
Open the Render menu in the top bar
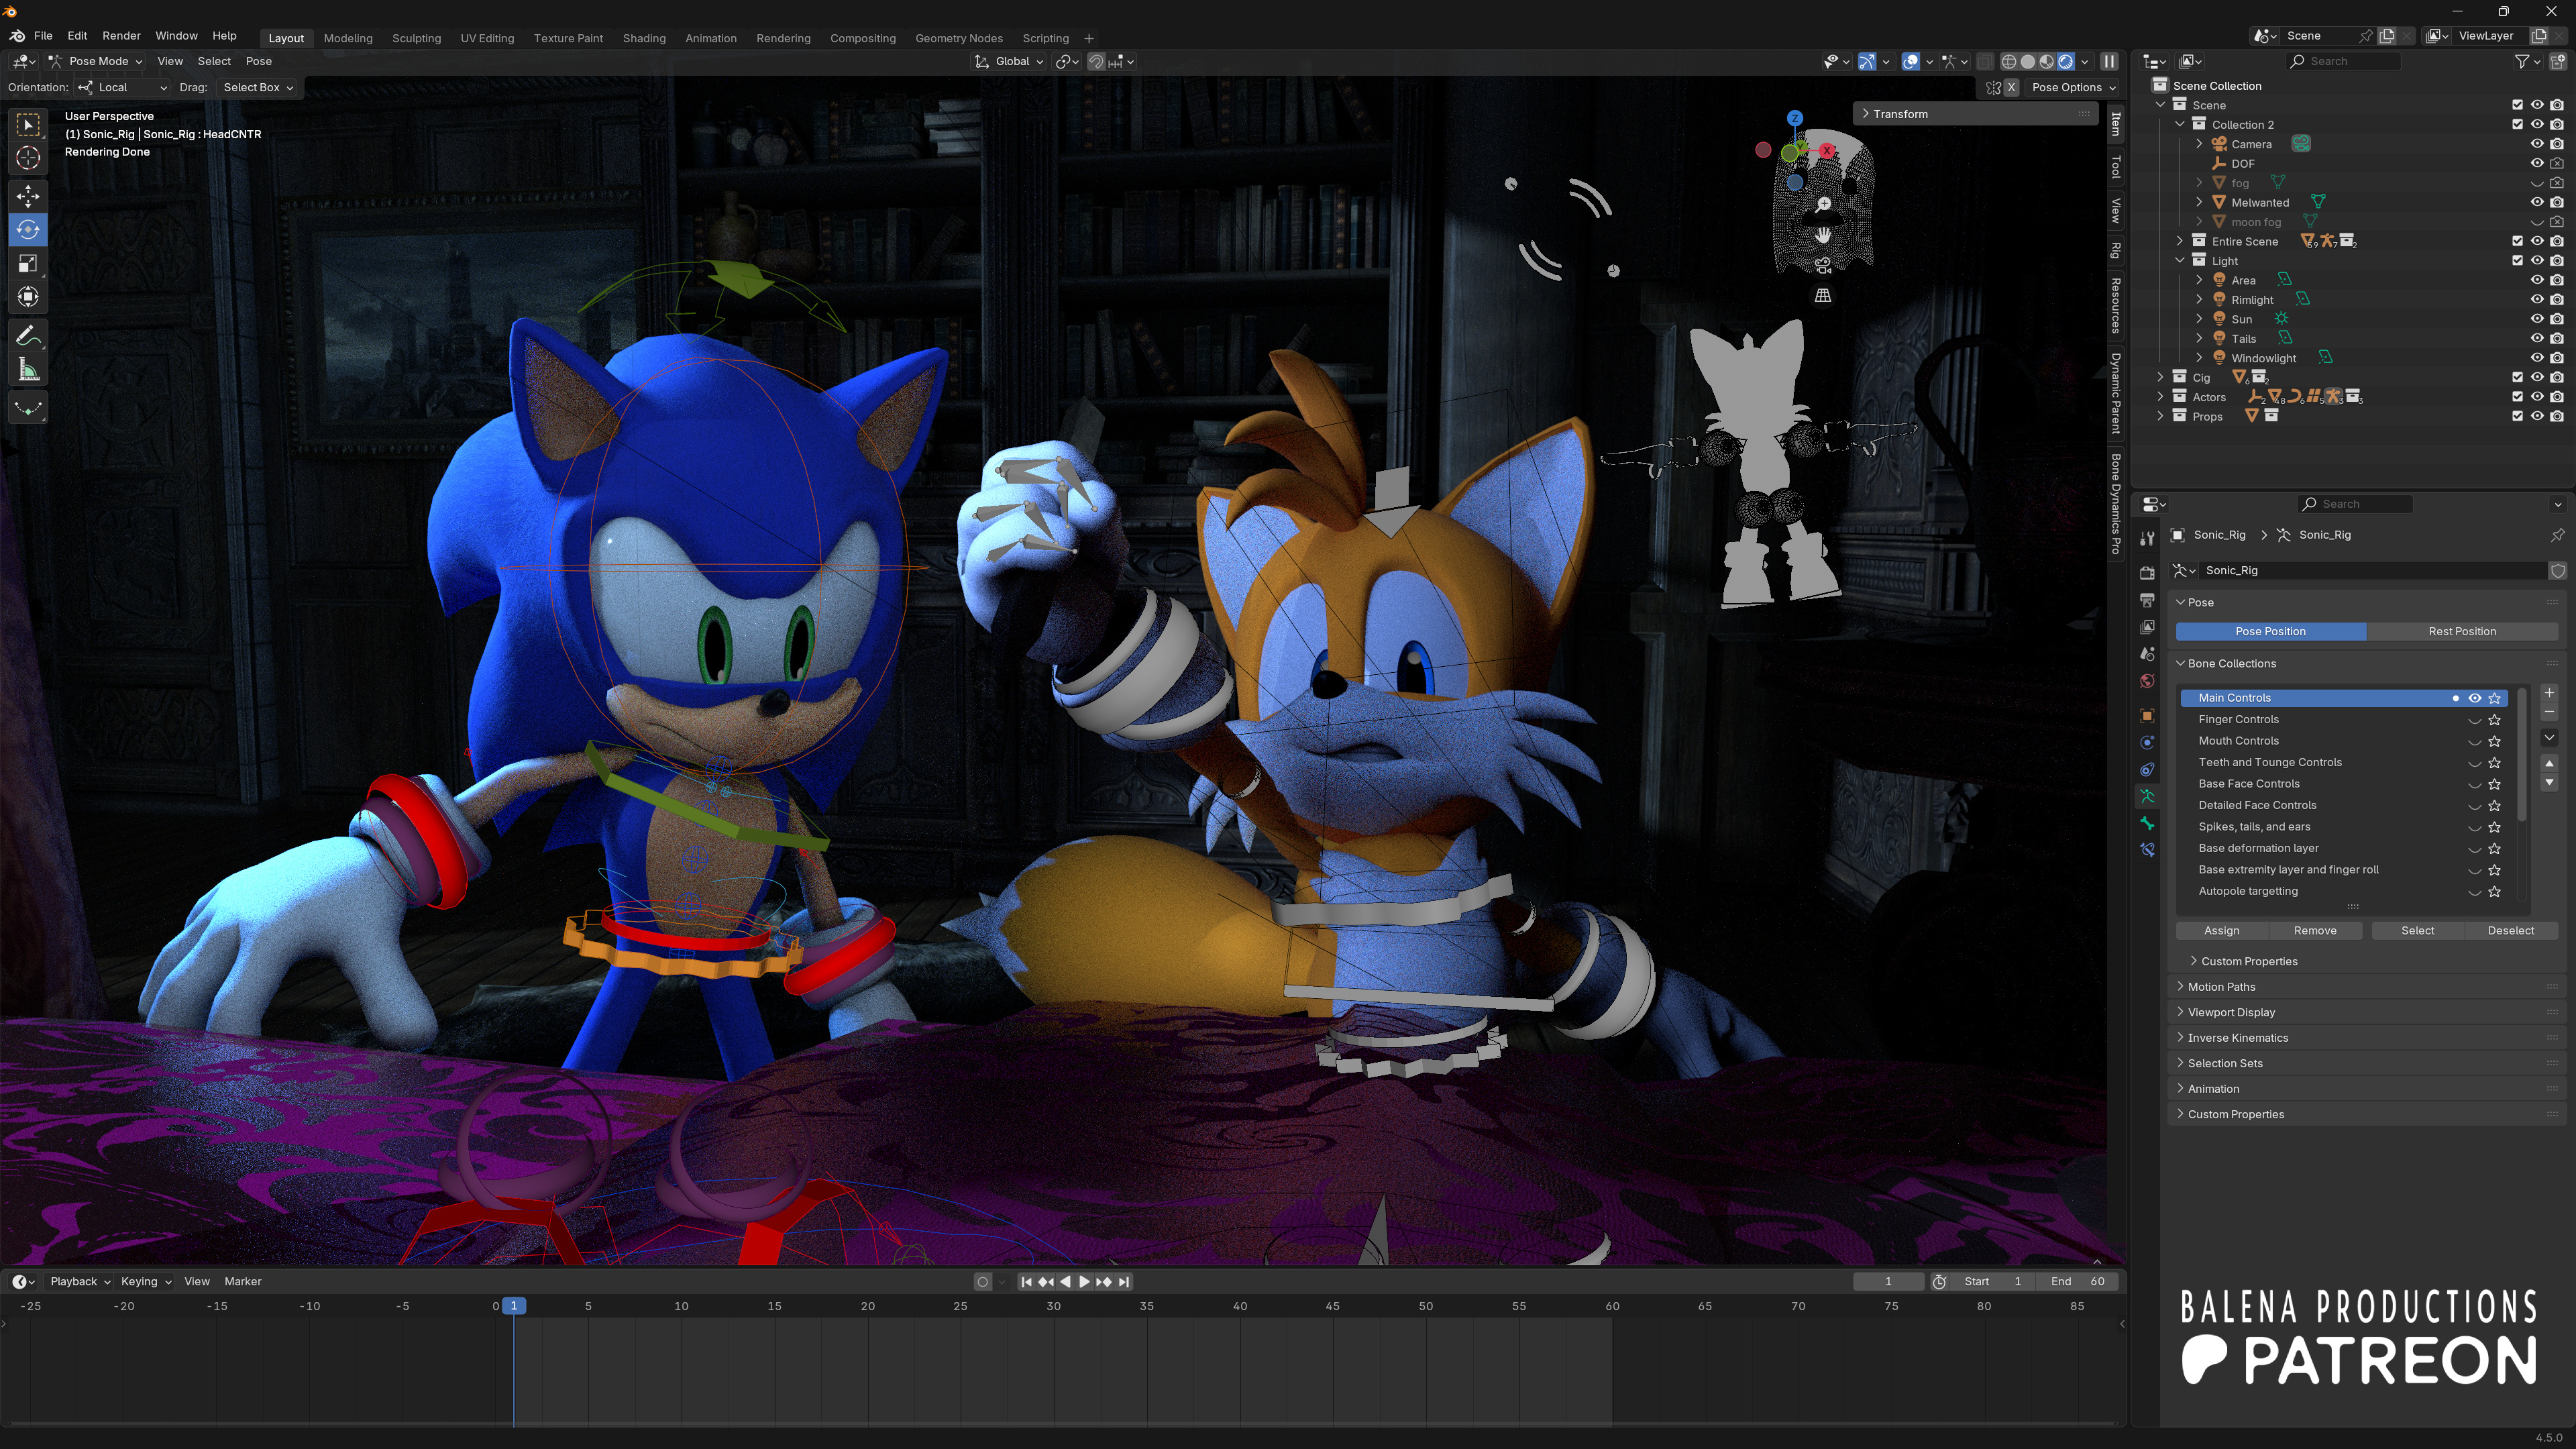click(x=121, y=35)
